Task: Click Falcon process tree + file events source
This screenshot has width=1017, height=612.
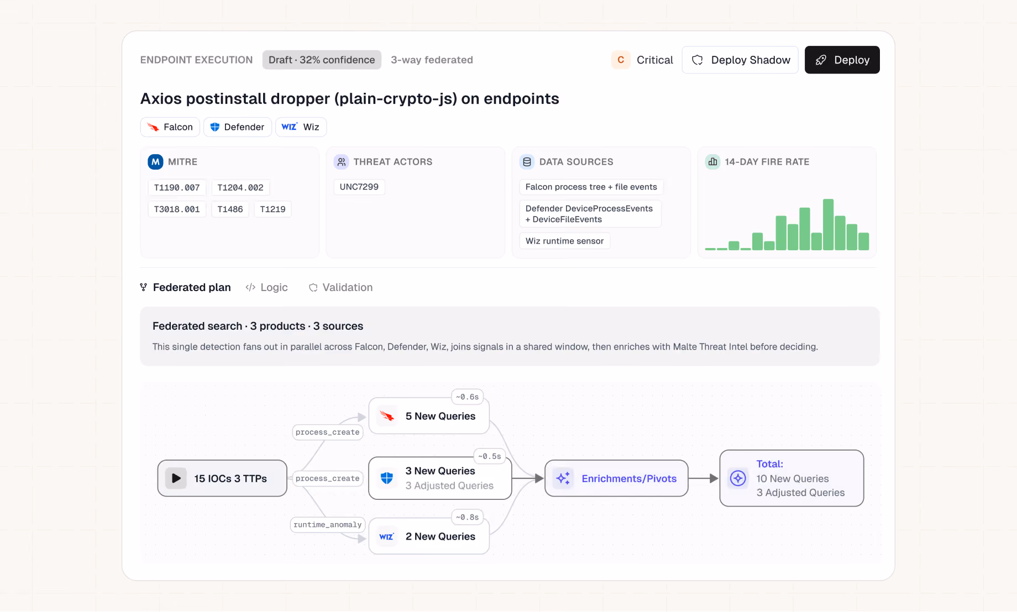Action: click(591, 187)
